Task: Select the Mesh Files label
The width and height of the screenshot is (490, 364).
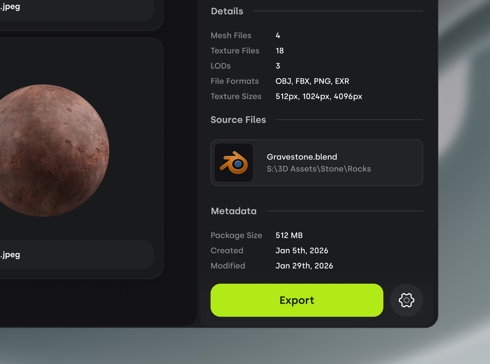Action: click(x=231, y=35)
